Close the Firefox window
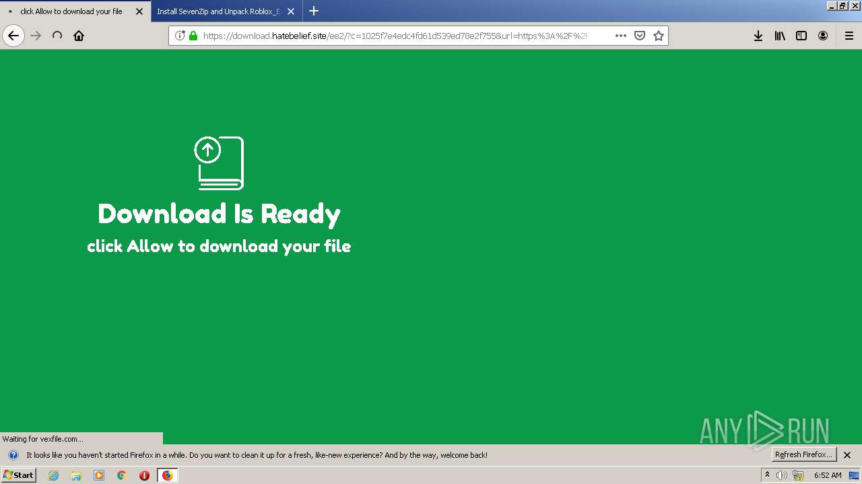Viewport: 862px width, 484px height. (855, 5)
